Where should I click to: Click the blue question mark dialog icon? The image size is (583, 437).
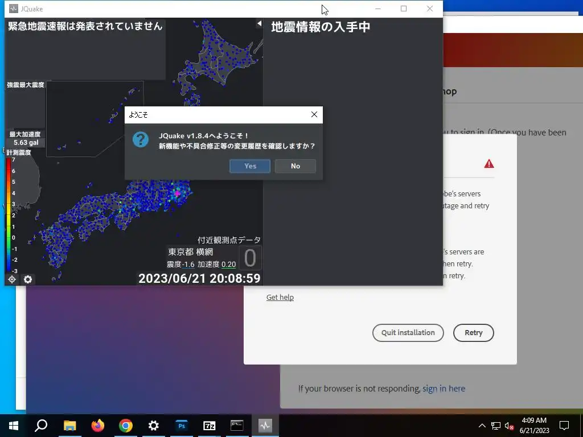141,139
